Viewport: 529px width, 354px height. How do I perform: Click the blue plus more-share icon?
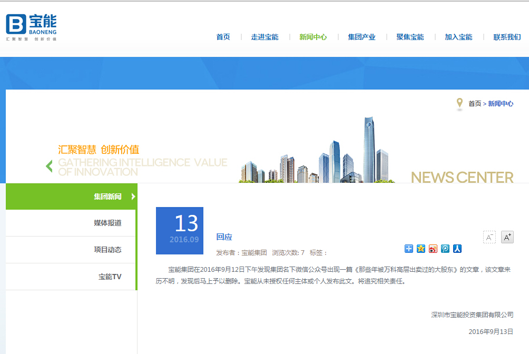[409, 249]
